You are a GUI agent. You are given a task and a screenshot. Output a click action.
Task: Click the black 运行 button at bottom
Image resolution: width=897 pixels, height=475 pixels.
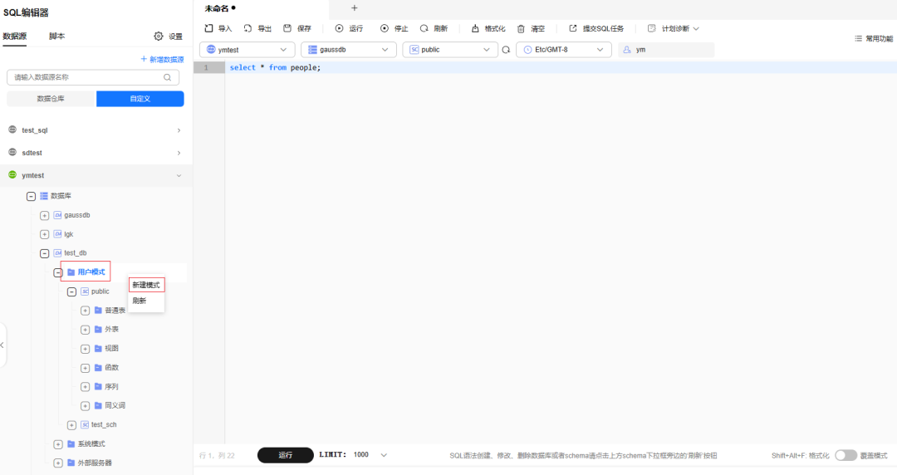coord(286,455)
